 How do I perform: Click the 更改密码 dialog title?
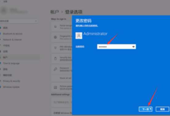pyautogui.click(x=83, y=21)
